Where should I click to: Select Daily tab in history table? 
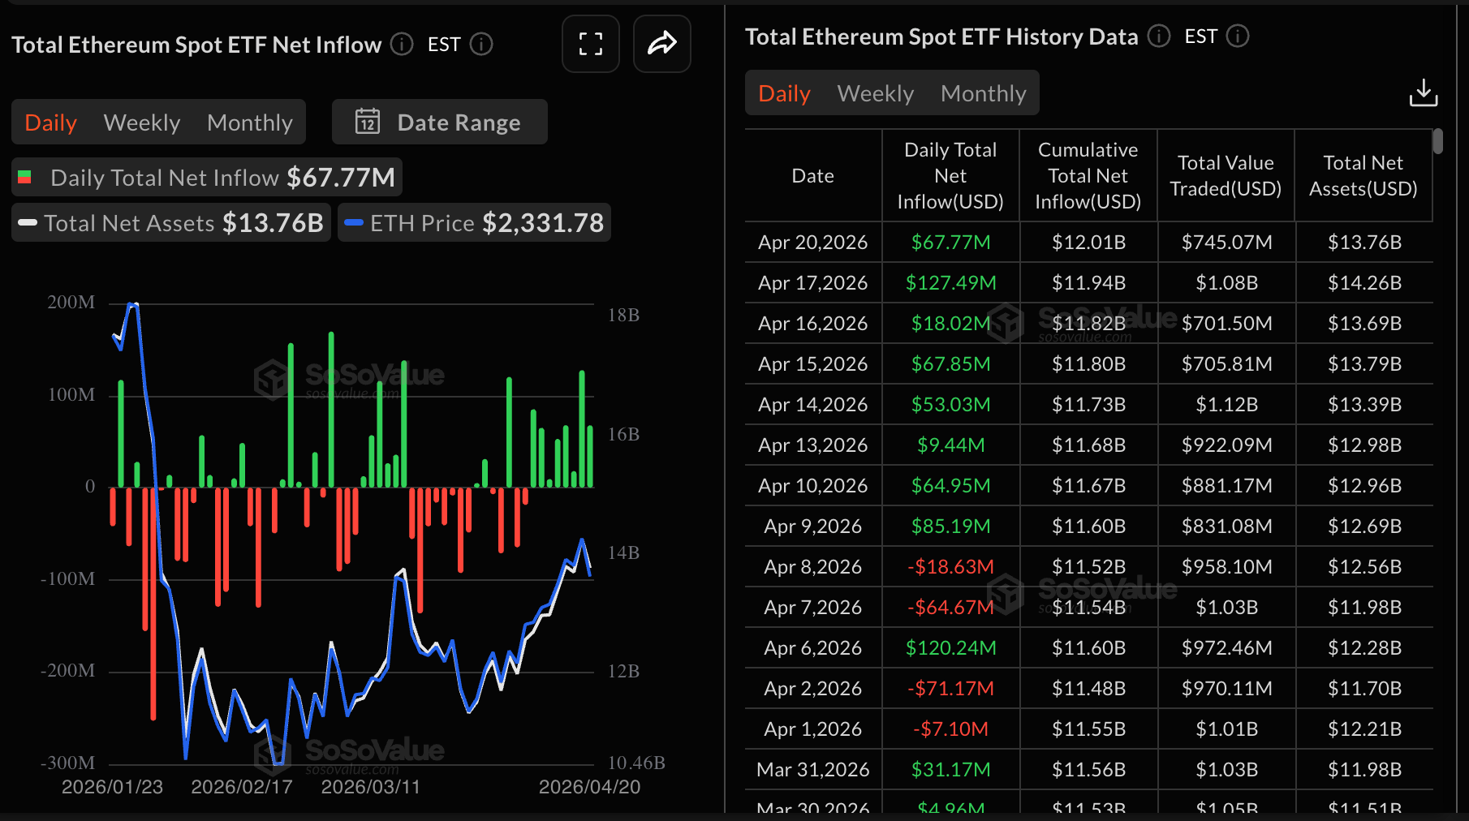784,93
